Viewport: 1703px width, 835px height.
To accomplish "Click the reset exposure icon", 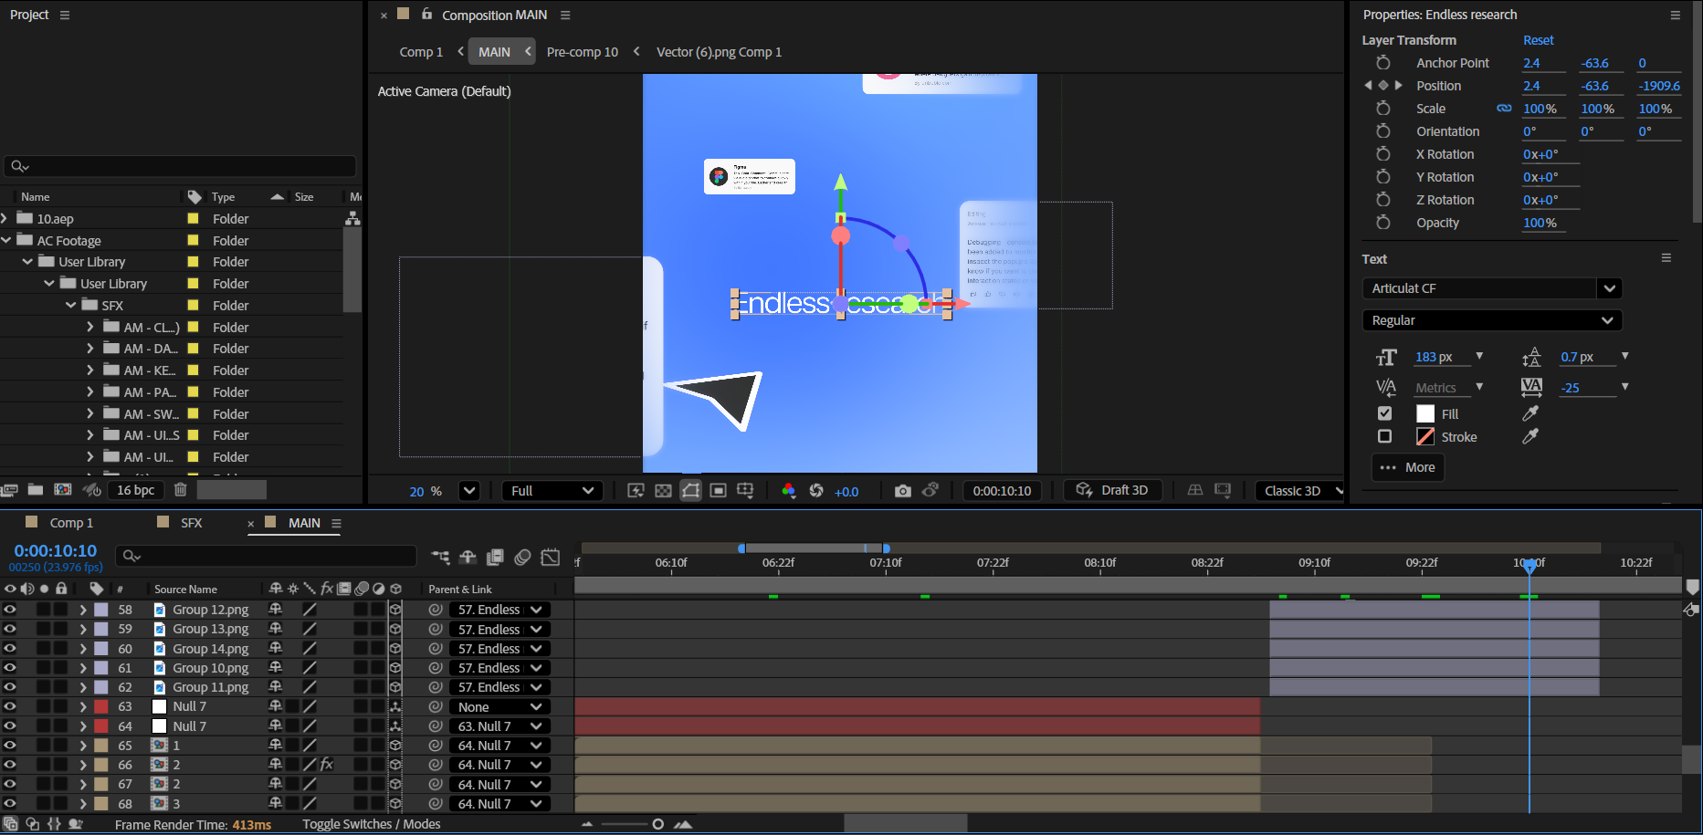I will click(x=816, y=491).
